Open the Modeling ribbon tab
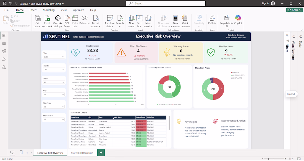The width and height of the screenshot is (304, 161). (49, 10)
